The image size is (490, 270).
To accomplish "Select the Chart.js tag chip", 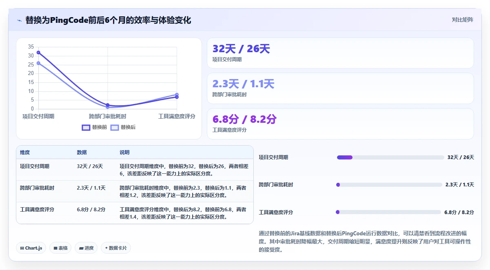I will (31, 248).
